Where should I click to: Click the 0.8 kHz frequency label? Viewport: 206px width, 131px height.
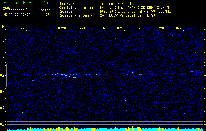[3, 92]
